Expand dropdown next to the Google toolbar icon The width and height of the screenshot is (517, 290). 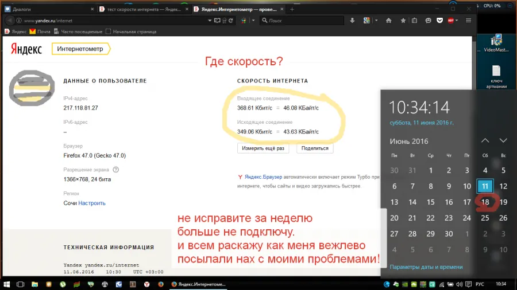(376, 21)
